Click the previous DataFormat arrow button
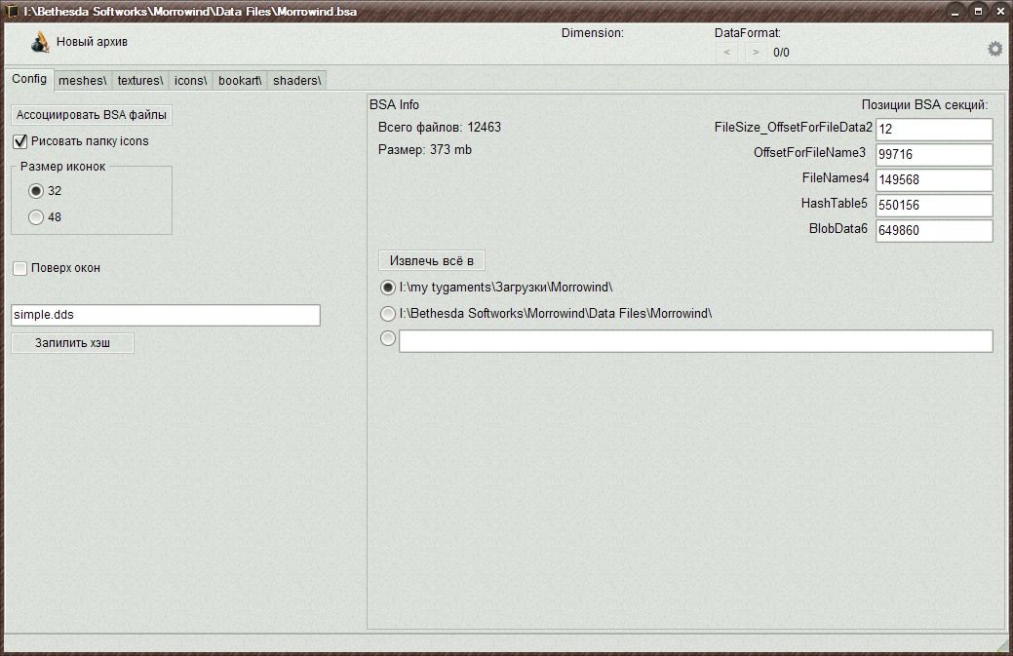 [726, 53]
